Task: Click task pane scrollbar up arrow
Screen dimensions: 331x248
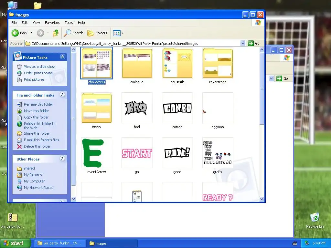Action: (x=73, y=50)
